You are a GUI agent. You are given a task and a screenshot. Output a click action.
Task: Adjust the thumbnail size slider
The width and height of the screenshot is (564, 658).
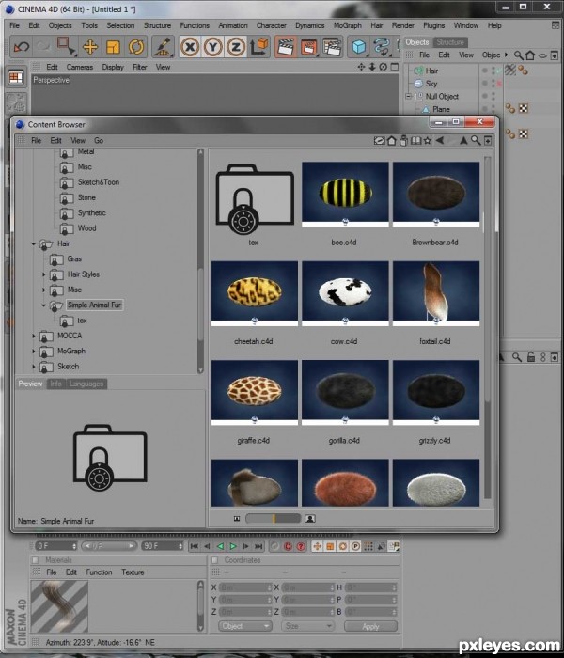click(274, 519)
